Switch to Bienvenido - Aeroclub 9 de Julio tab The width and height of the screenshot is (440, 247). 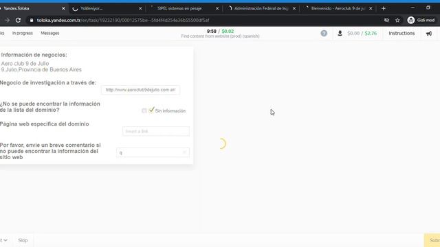tap(338, 8)
